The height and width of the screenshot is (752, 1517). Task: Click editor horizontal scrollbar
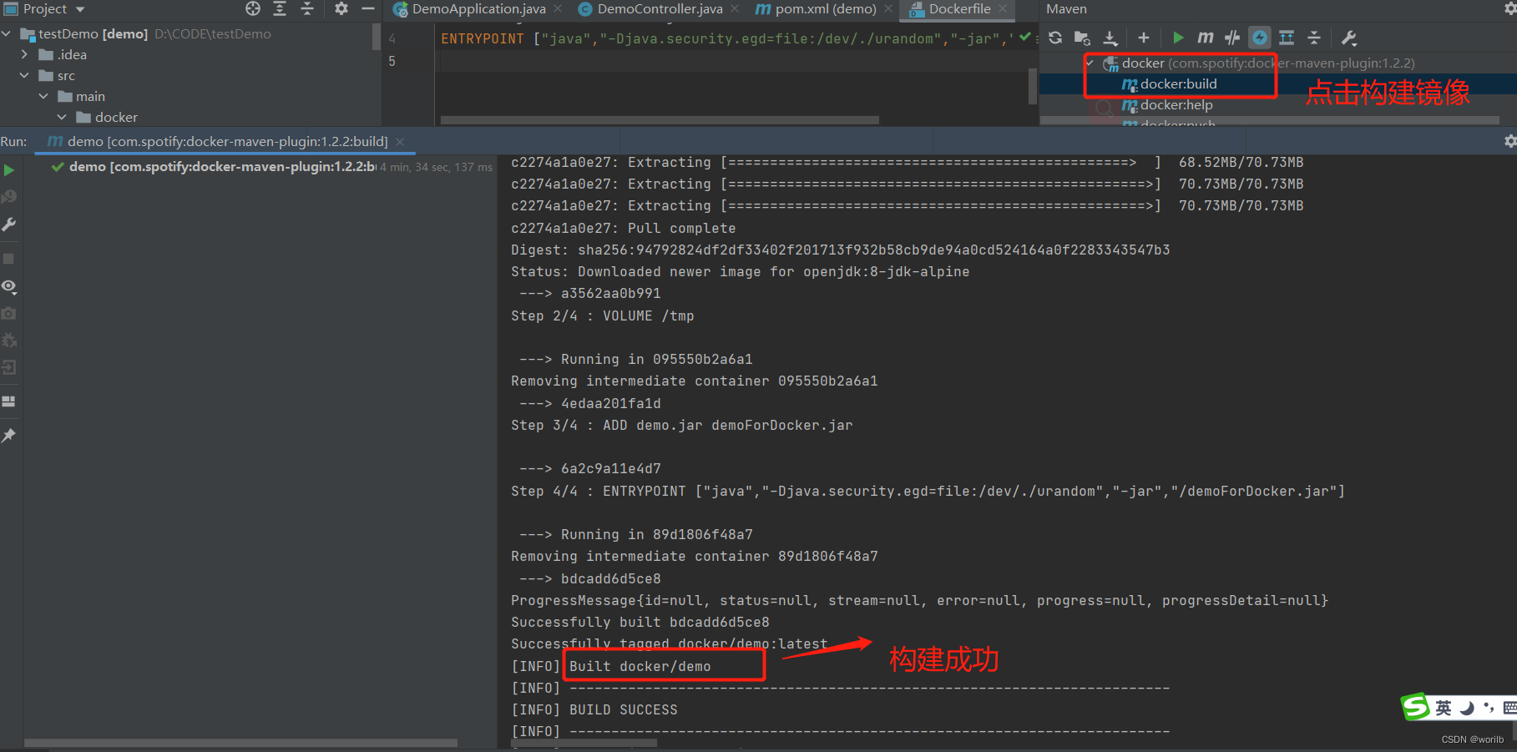660,120
